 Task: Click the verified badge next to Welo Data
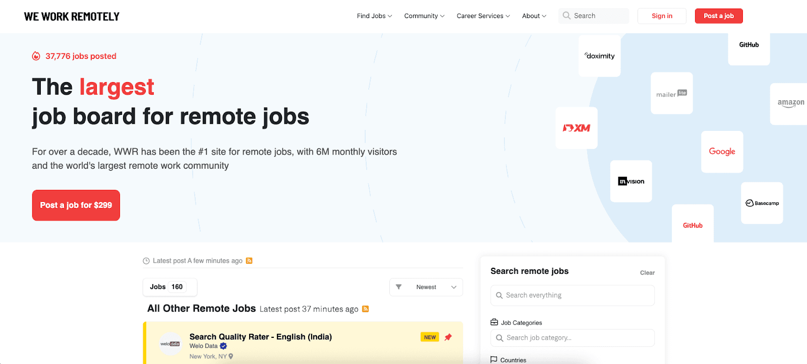223,346
